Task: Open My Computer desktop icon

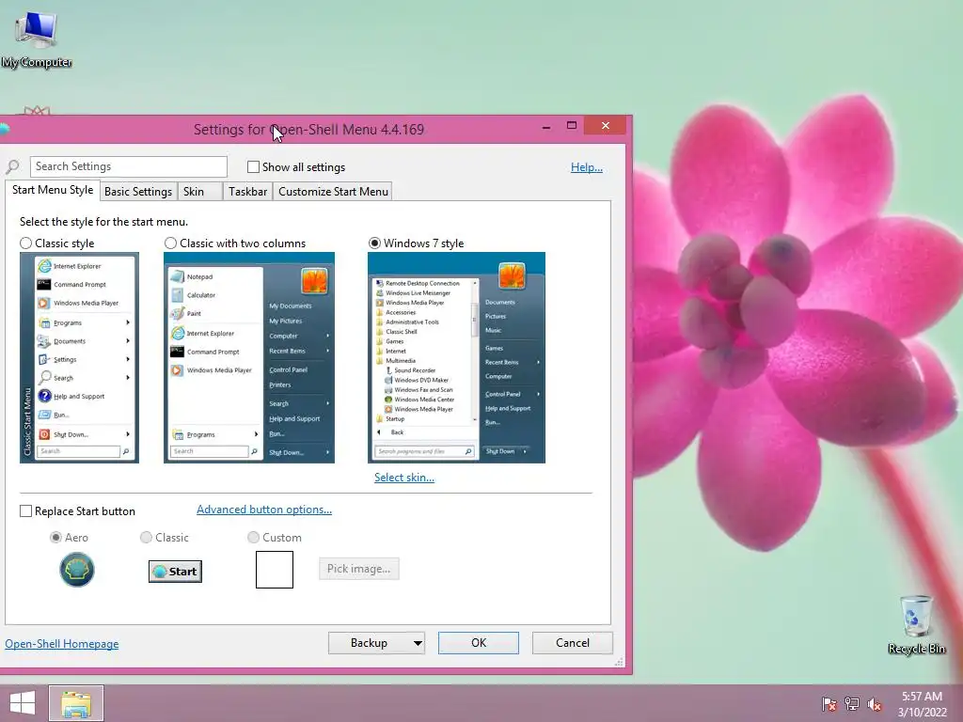Action: pyautogui.click(x=37, y=39)
